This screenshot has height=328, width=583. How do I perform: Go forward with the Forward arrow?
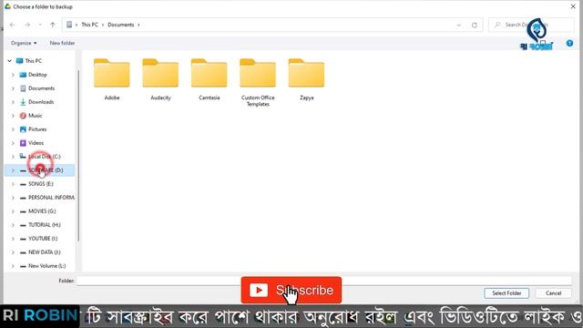(27, 25)
